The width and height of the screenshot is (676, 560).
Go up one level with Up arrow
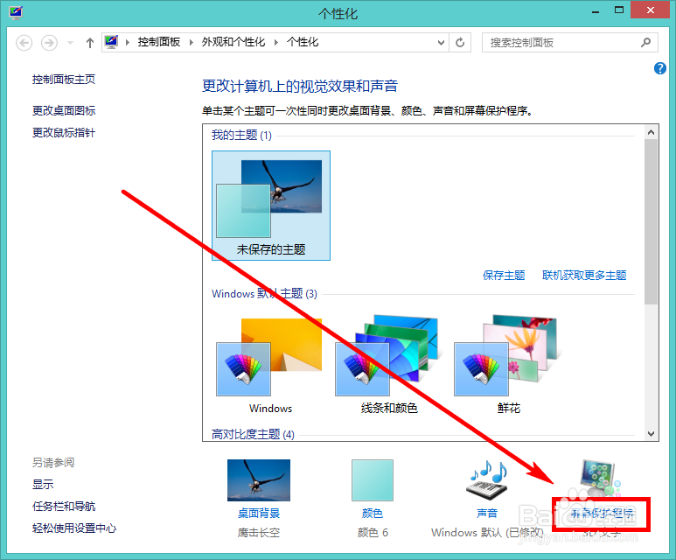[90, 43]
